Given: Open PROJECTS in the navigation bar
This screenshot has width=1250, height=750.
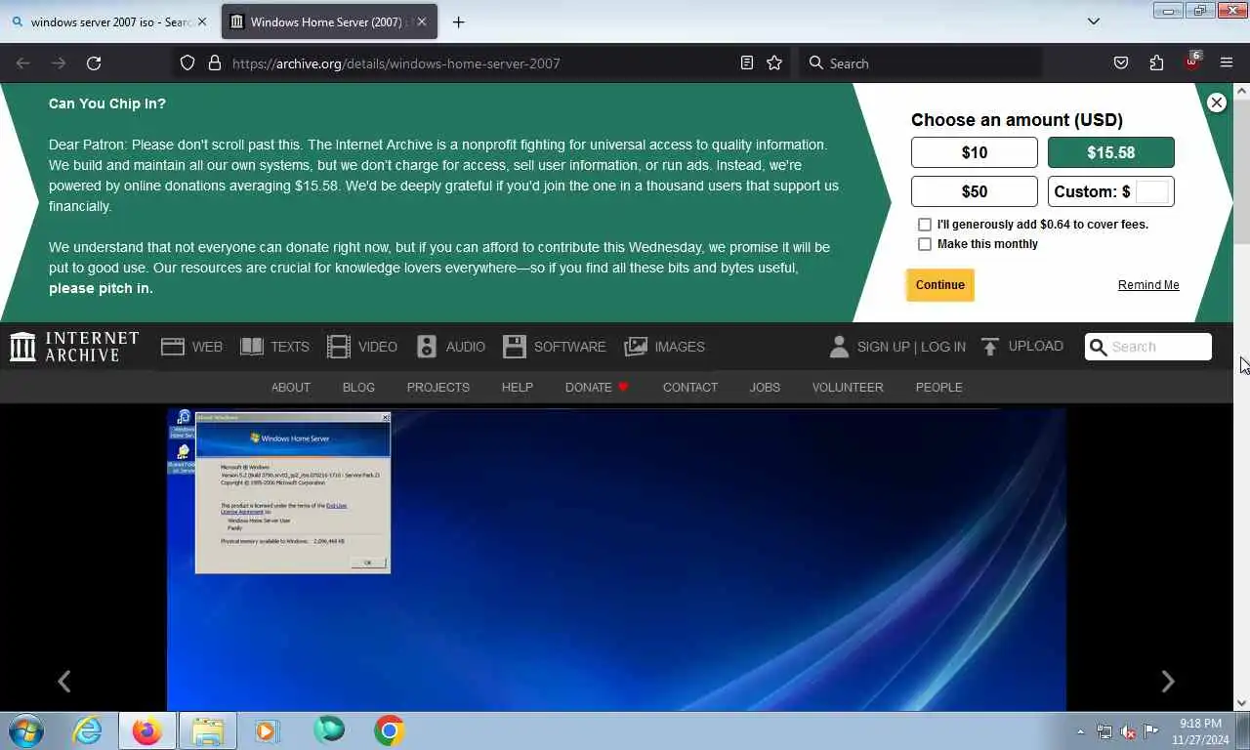Looking at the screenshot, I should coord(438,388).
